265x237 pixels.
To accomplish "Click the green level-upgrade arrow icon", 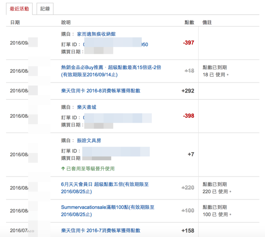I will coord(63,169).
